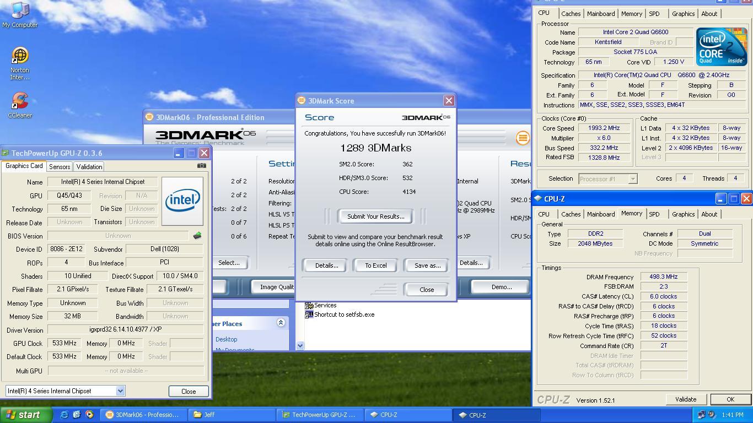Click OK button in CPU-Z
Screen dimensions: 753x423
click(x=730, y=399)
